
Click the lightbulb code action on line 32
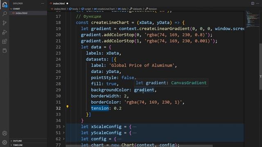[67, 107]
